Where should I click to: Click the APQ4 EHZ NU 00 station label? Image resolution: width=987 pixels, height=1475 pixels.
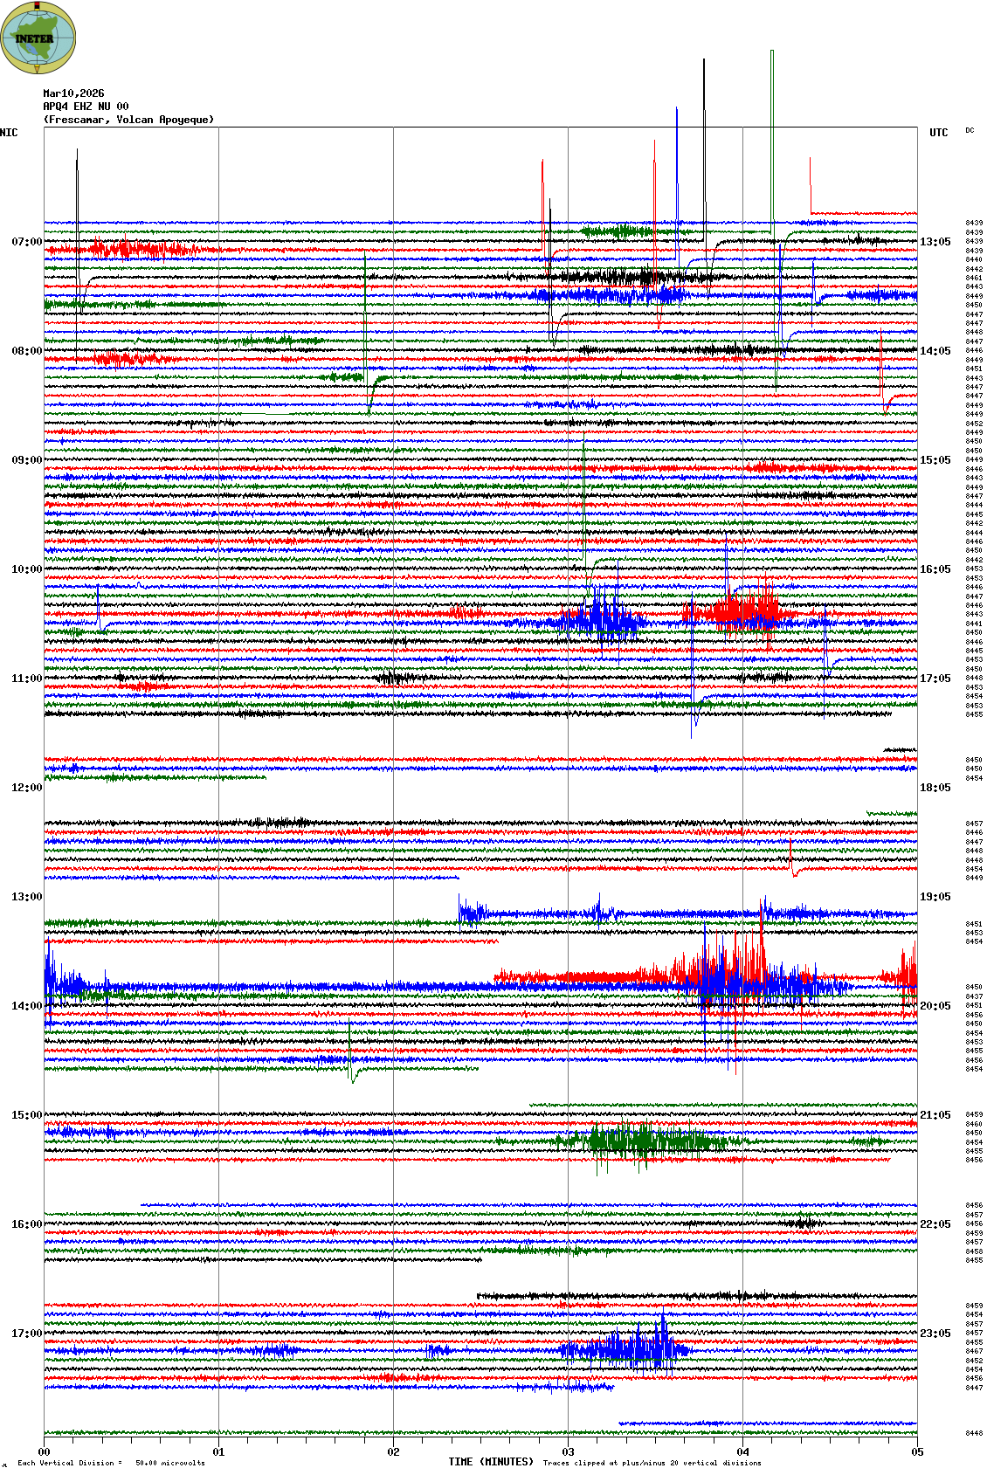coord(86,107)
